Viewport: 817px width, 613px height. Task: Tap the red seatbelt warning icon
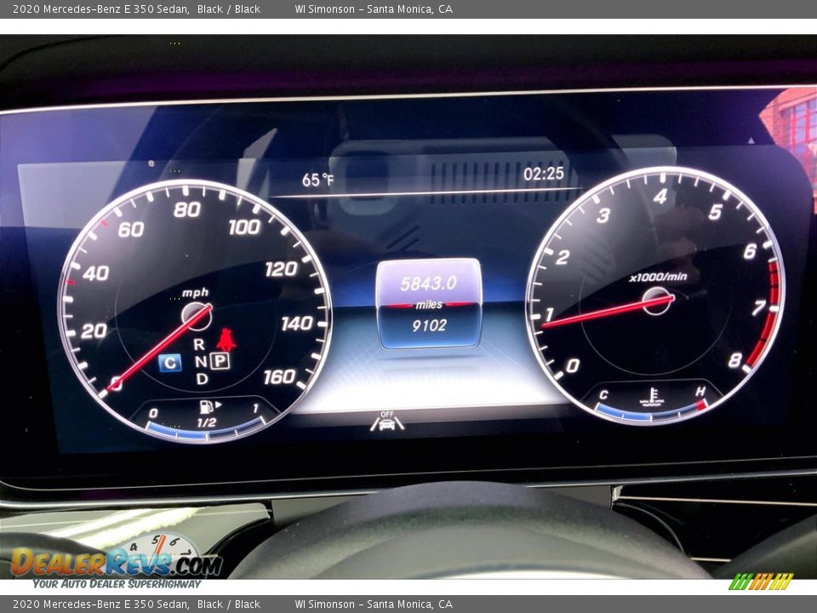coord(226,340)
